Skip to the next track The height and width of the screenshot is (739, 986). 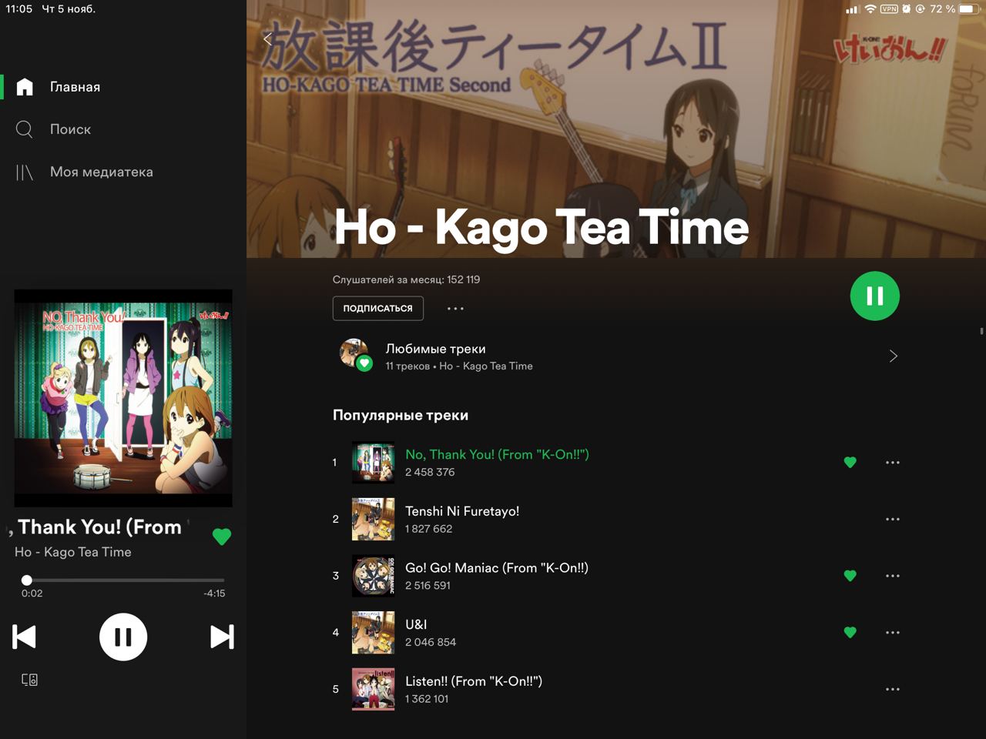[x=222, y=637]
